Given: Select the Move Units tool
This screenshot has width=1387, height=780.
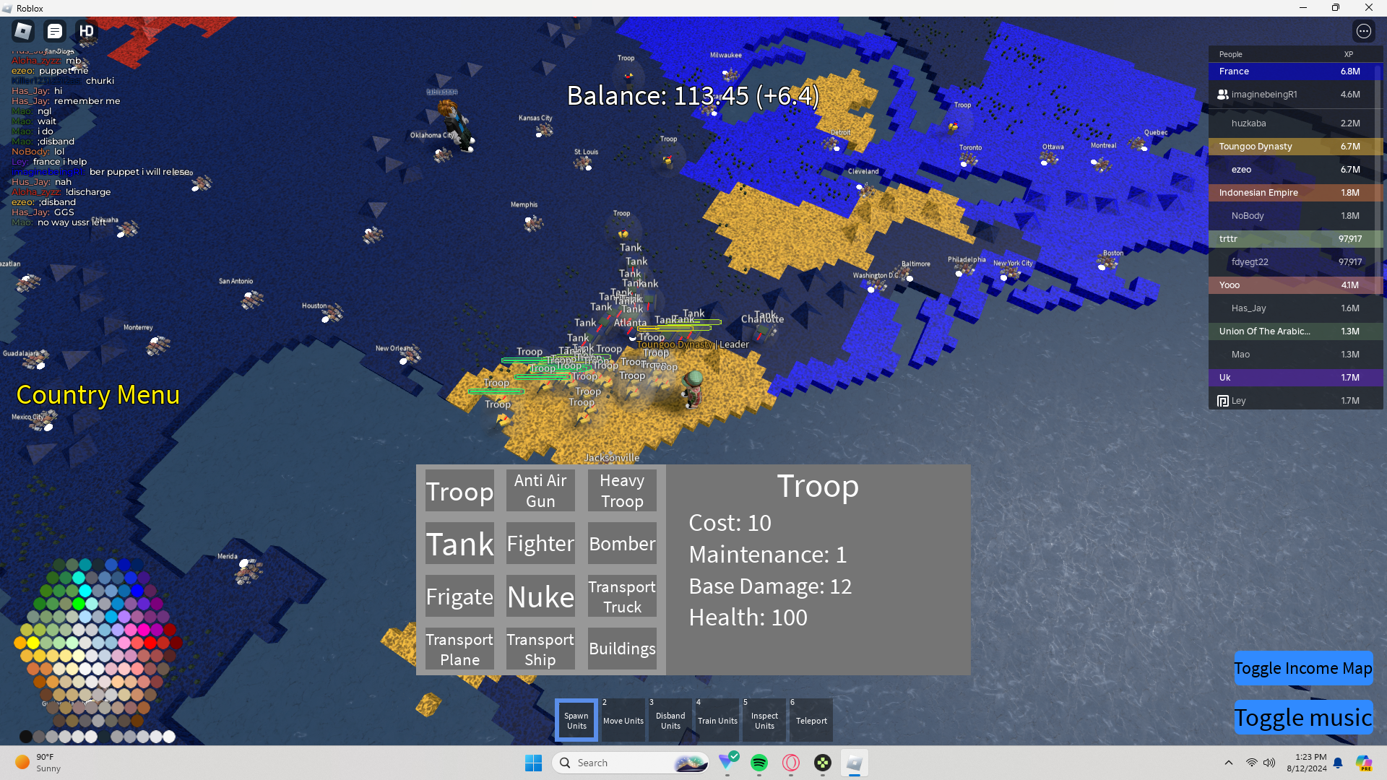Looking at the screenshot, I should point(623,720).
